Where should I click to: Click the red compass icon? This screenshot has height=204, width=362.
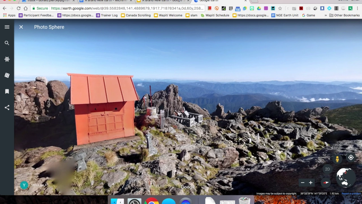point(326,183)
